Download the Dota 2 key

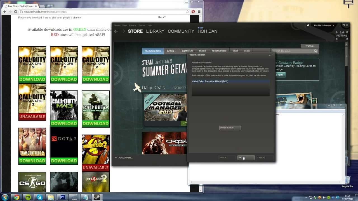64,161
